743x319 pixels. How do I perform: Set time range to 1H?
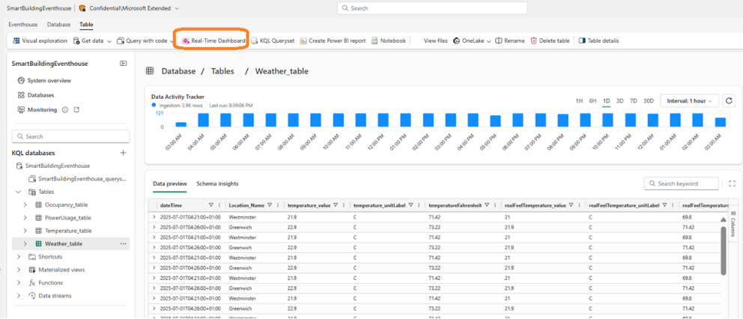(x=579, y=101)
